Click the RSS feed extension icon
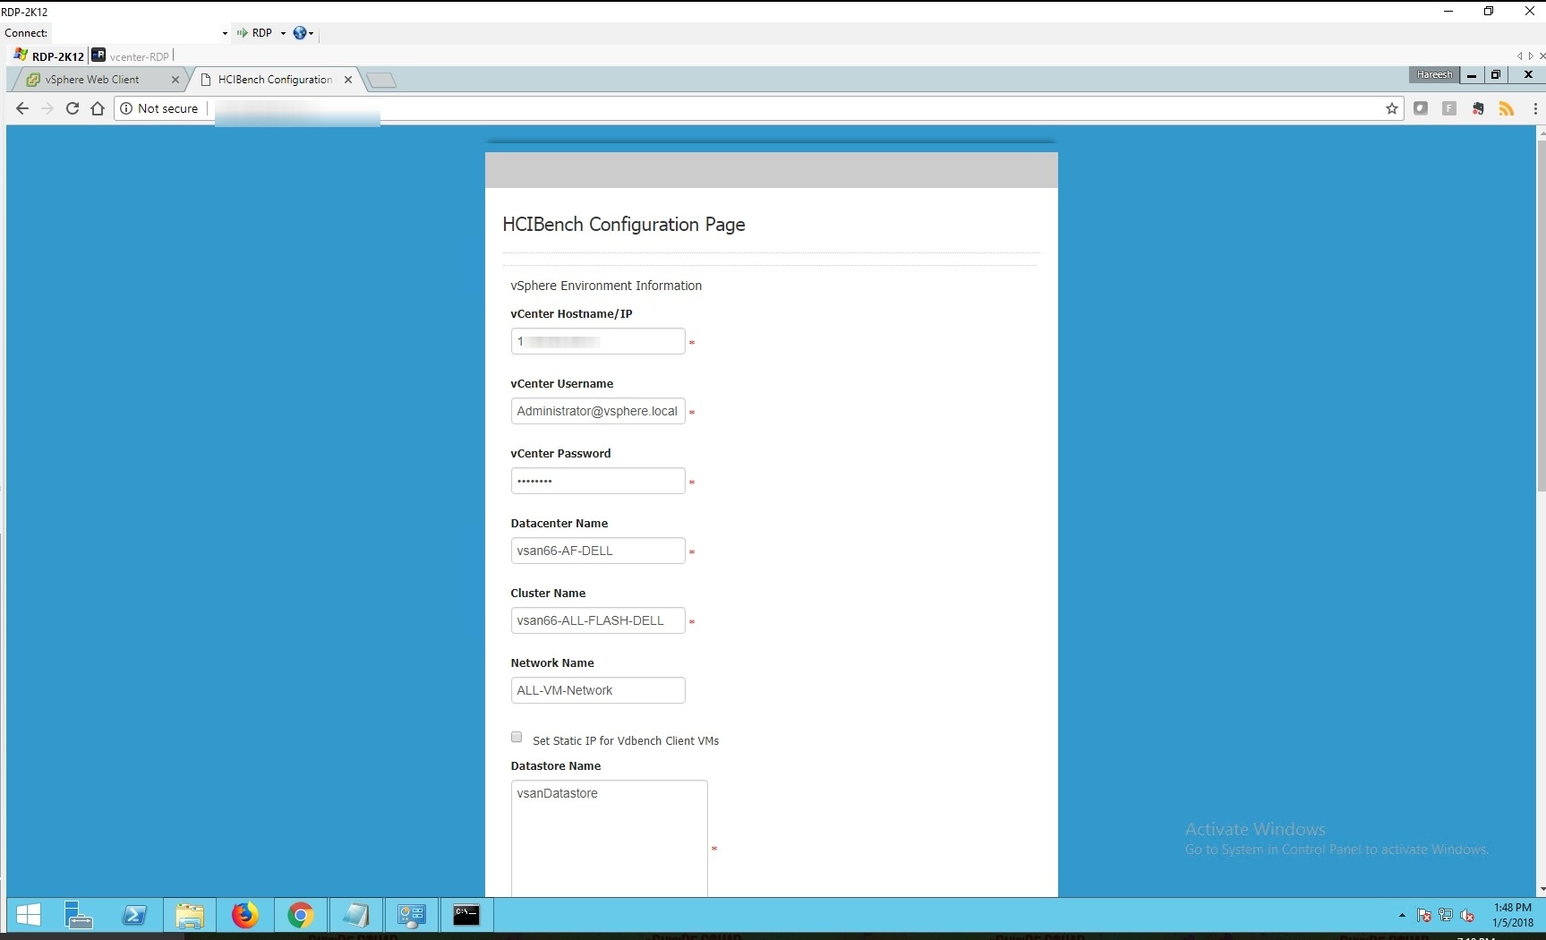 [x=1506, y=108]
